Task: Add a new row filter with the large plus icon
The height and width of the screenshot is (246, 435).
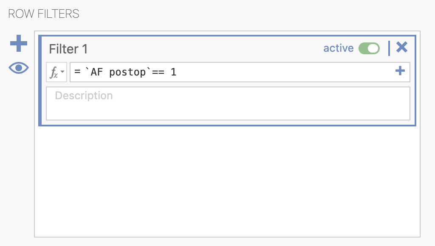Action: point(19,43)
